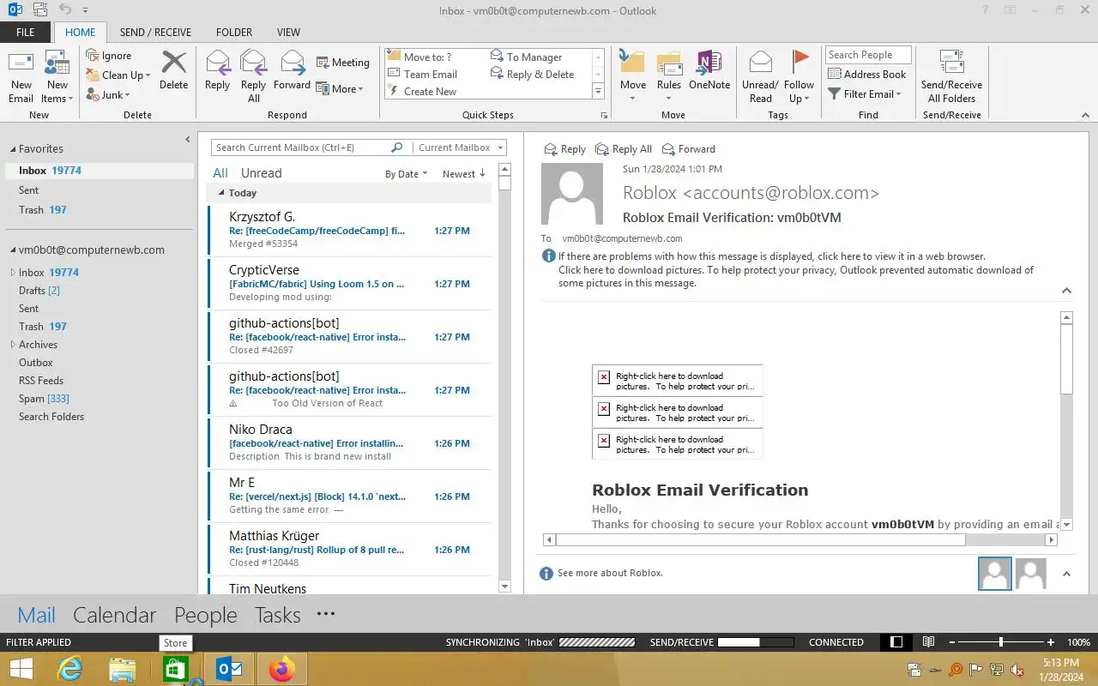Click the ribbon Reply button

217,70
